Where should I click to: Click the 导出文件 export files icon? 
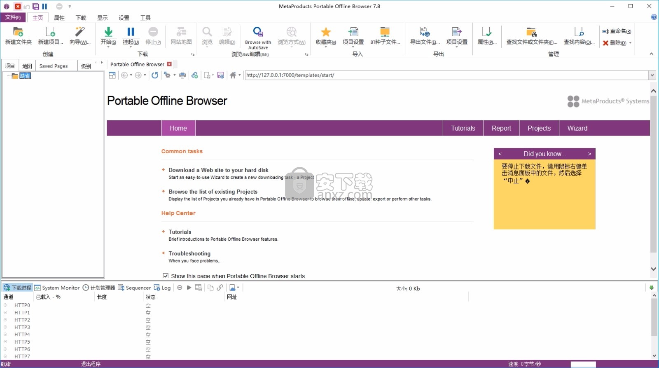point(425,32)
